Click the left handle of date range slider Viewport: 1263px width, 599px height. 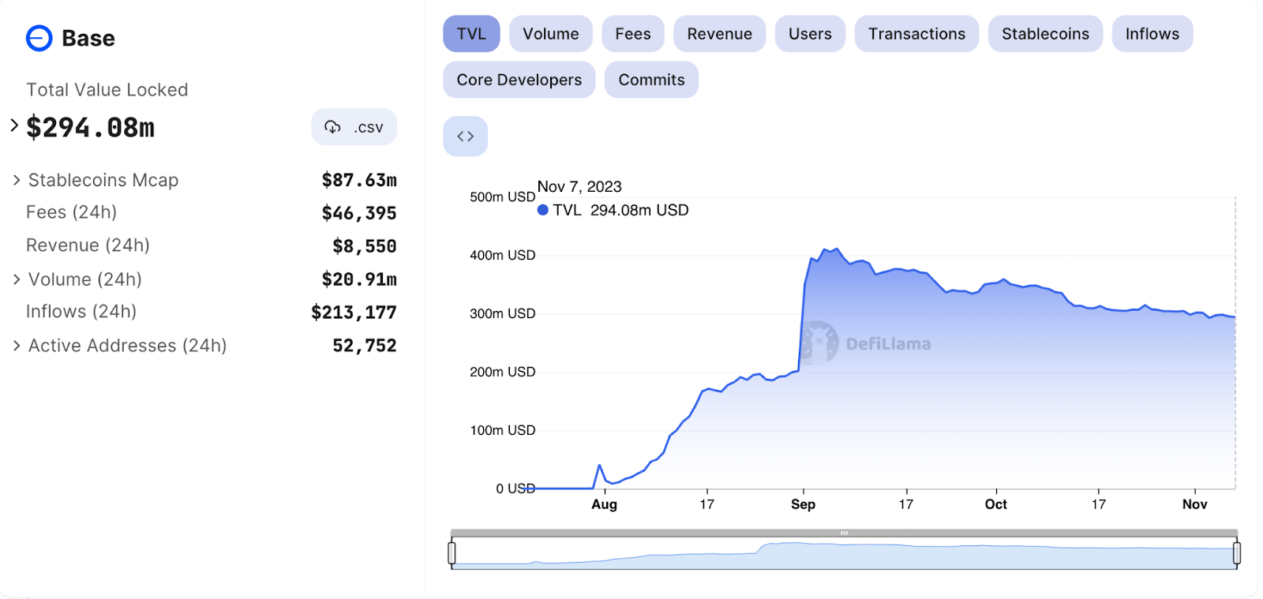pyautogui.click(x=452, y=553)
